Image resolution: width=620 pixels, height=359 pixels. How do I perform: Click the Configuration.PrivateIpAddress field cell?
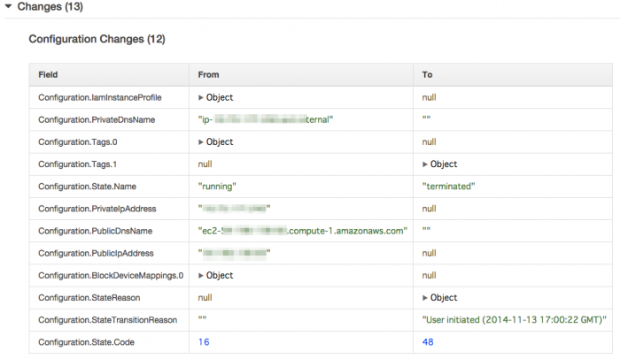click(x=109, y=209)
